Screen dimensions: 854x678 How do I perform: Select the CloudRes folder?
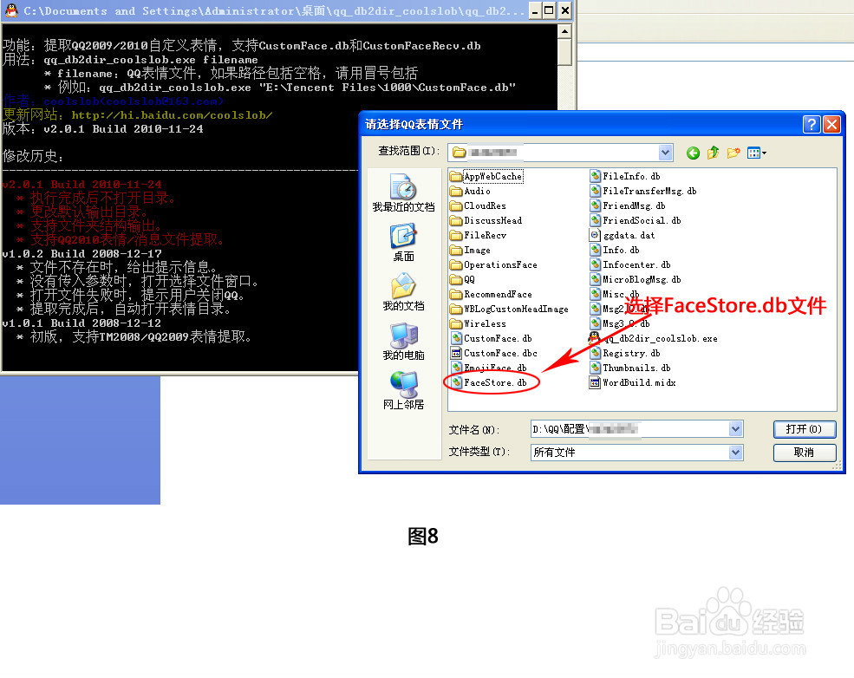point(479,205)
